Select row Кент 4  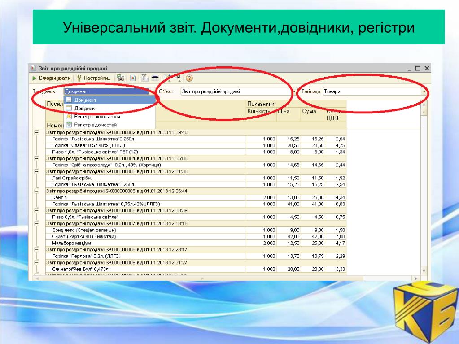point(196,197)
